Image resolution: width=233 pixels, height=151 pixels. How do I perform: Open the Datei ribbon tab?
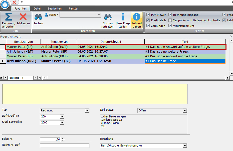pyautogui.click(x=37, y=9)
